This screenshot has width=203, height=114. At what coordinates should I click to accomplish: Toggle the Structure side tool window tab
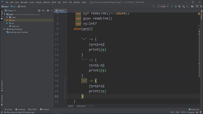2,86
